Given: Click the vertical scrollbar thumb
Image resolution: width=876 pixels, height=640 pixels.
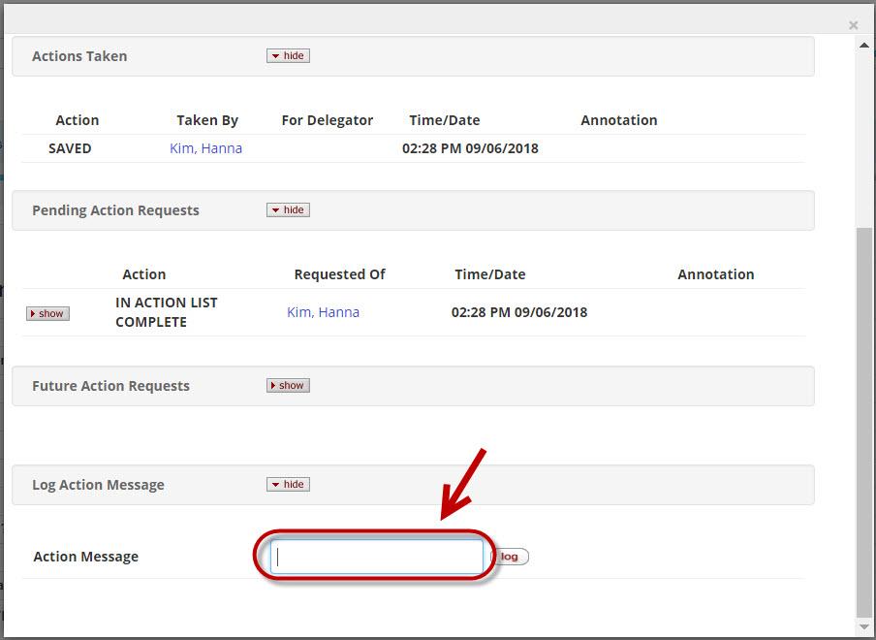Looking at the screenshot, I should pos(864,422).
